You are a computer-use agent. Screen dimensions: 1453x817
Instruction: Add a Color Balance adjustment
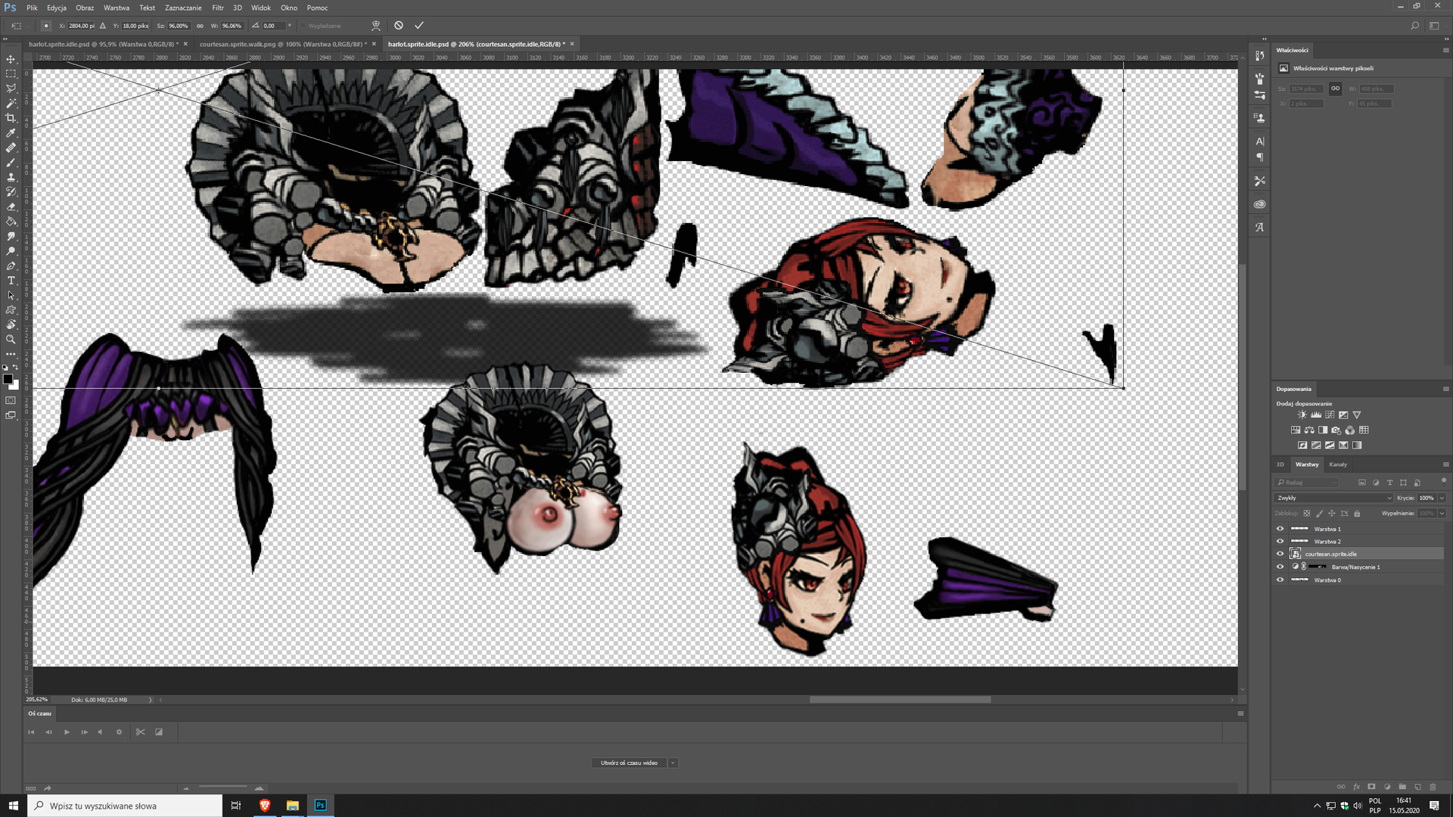click(x=1309, y=430)
